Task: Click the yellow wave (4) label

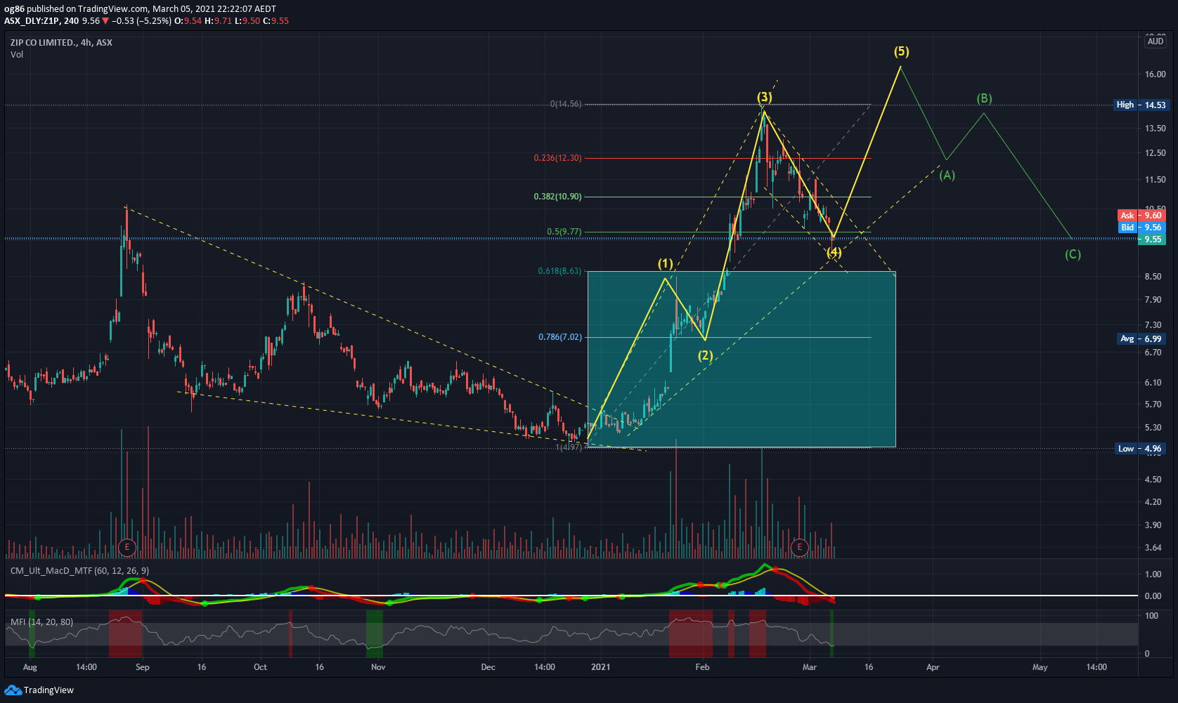Action: [x=834, y=252]
